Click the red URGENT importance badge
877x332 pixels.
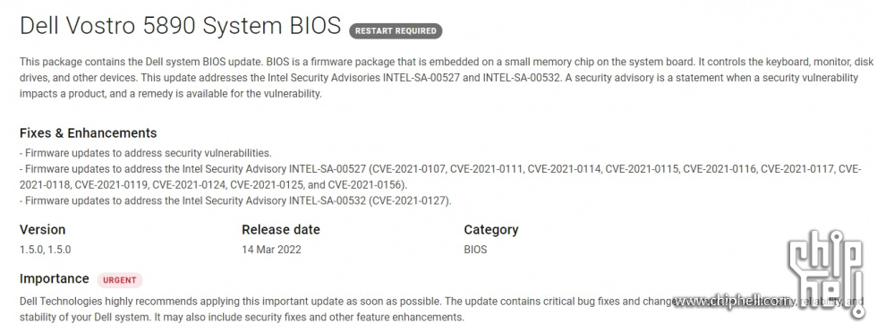120,279
